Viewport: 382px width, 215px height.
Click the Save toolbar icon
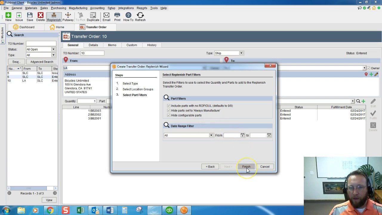(x=30, y=17)
